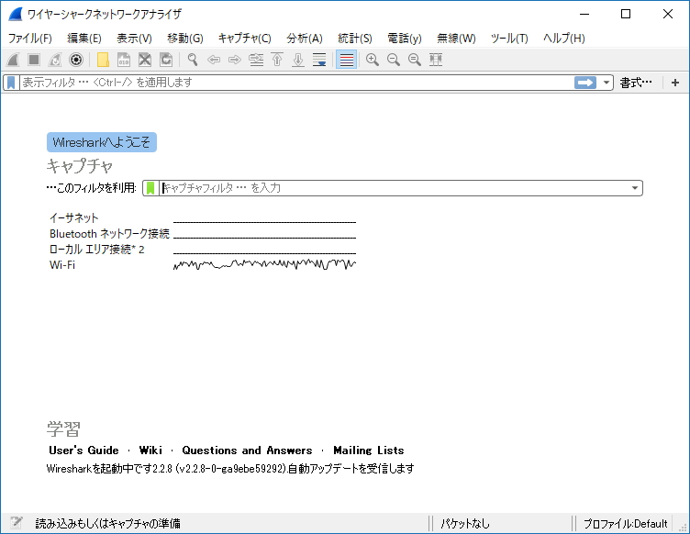Open the 表示(V) menu
This screenshot has height=534, width=690.
click(x=134, y=39)
